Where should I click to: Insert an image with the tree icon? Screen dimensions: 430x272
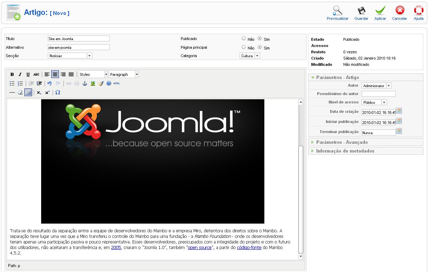tap(93, 84)
